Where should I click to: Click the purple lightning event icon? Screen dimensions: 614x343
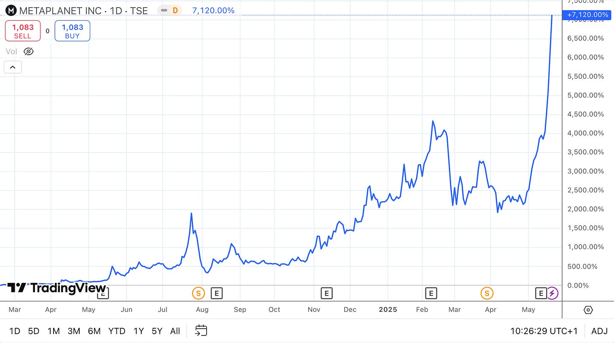552,293
